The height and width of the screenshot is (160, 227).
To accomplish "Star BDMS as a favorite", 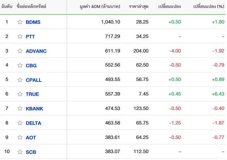I will pos(20,22).
